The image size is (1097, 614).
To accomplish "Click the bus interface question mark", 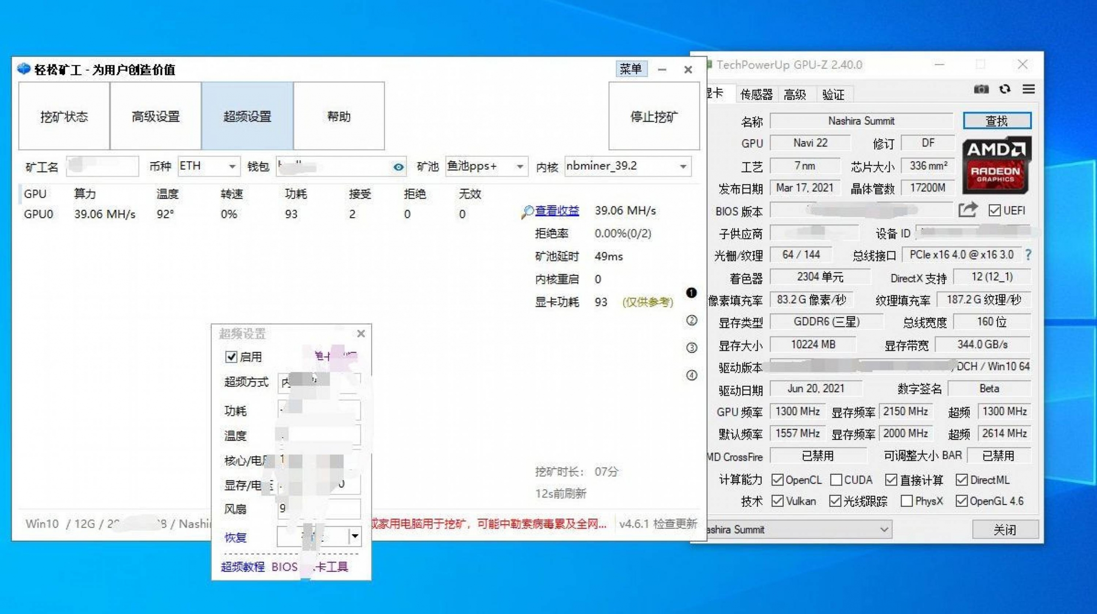I will coord(1028,255).
